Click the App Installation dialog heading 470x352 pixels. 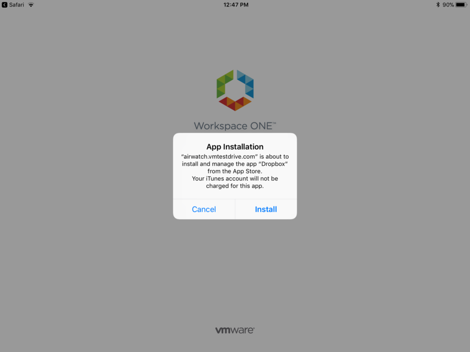coord(235,147)
